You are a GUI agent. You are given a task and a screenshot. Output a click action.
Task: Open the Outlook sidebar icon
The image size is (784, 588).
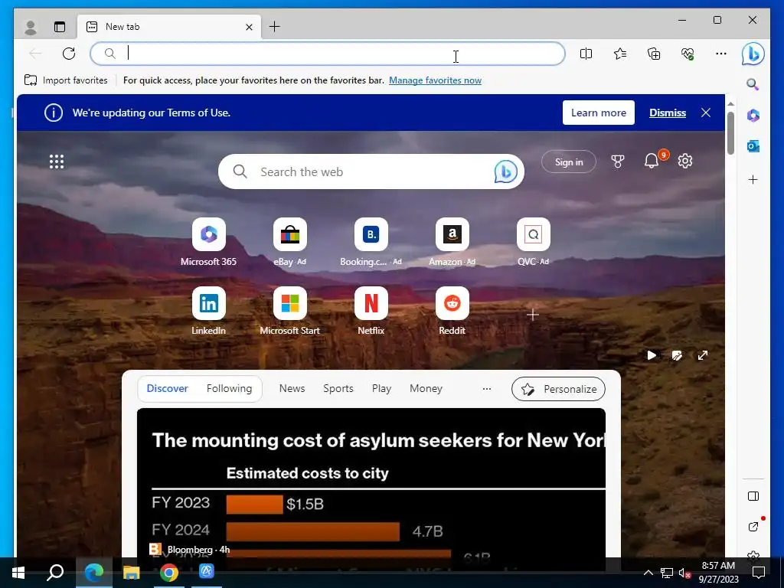753,146
